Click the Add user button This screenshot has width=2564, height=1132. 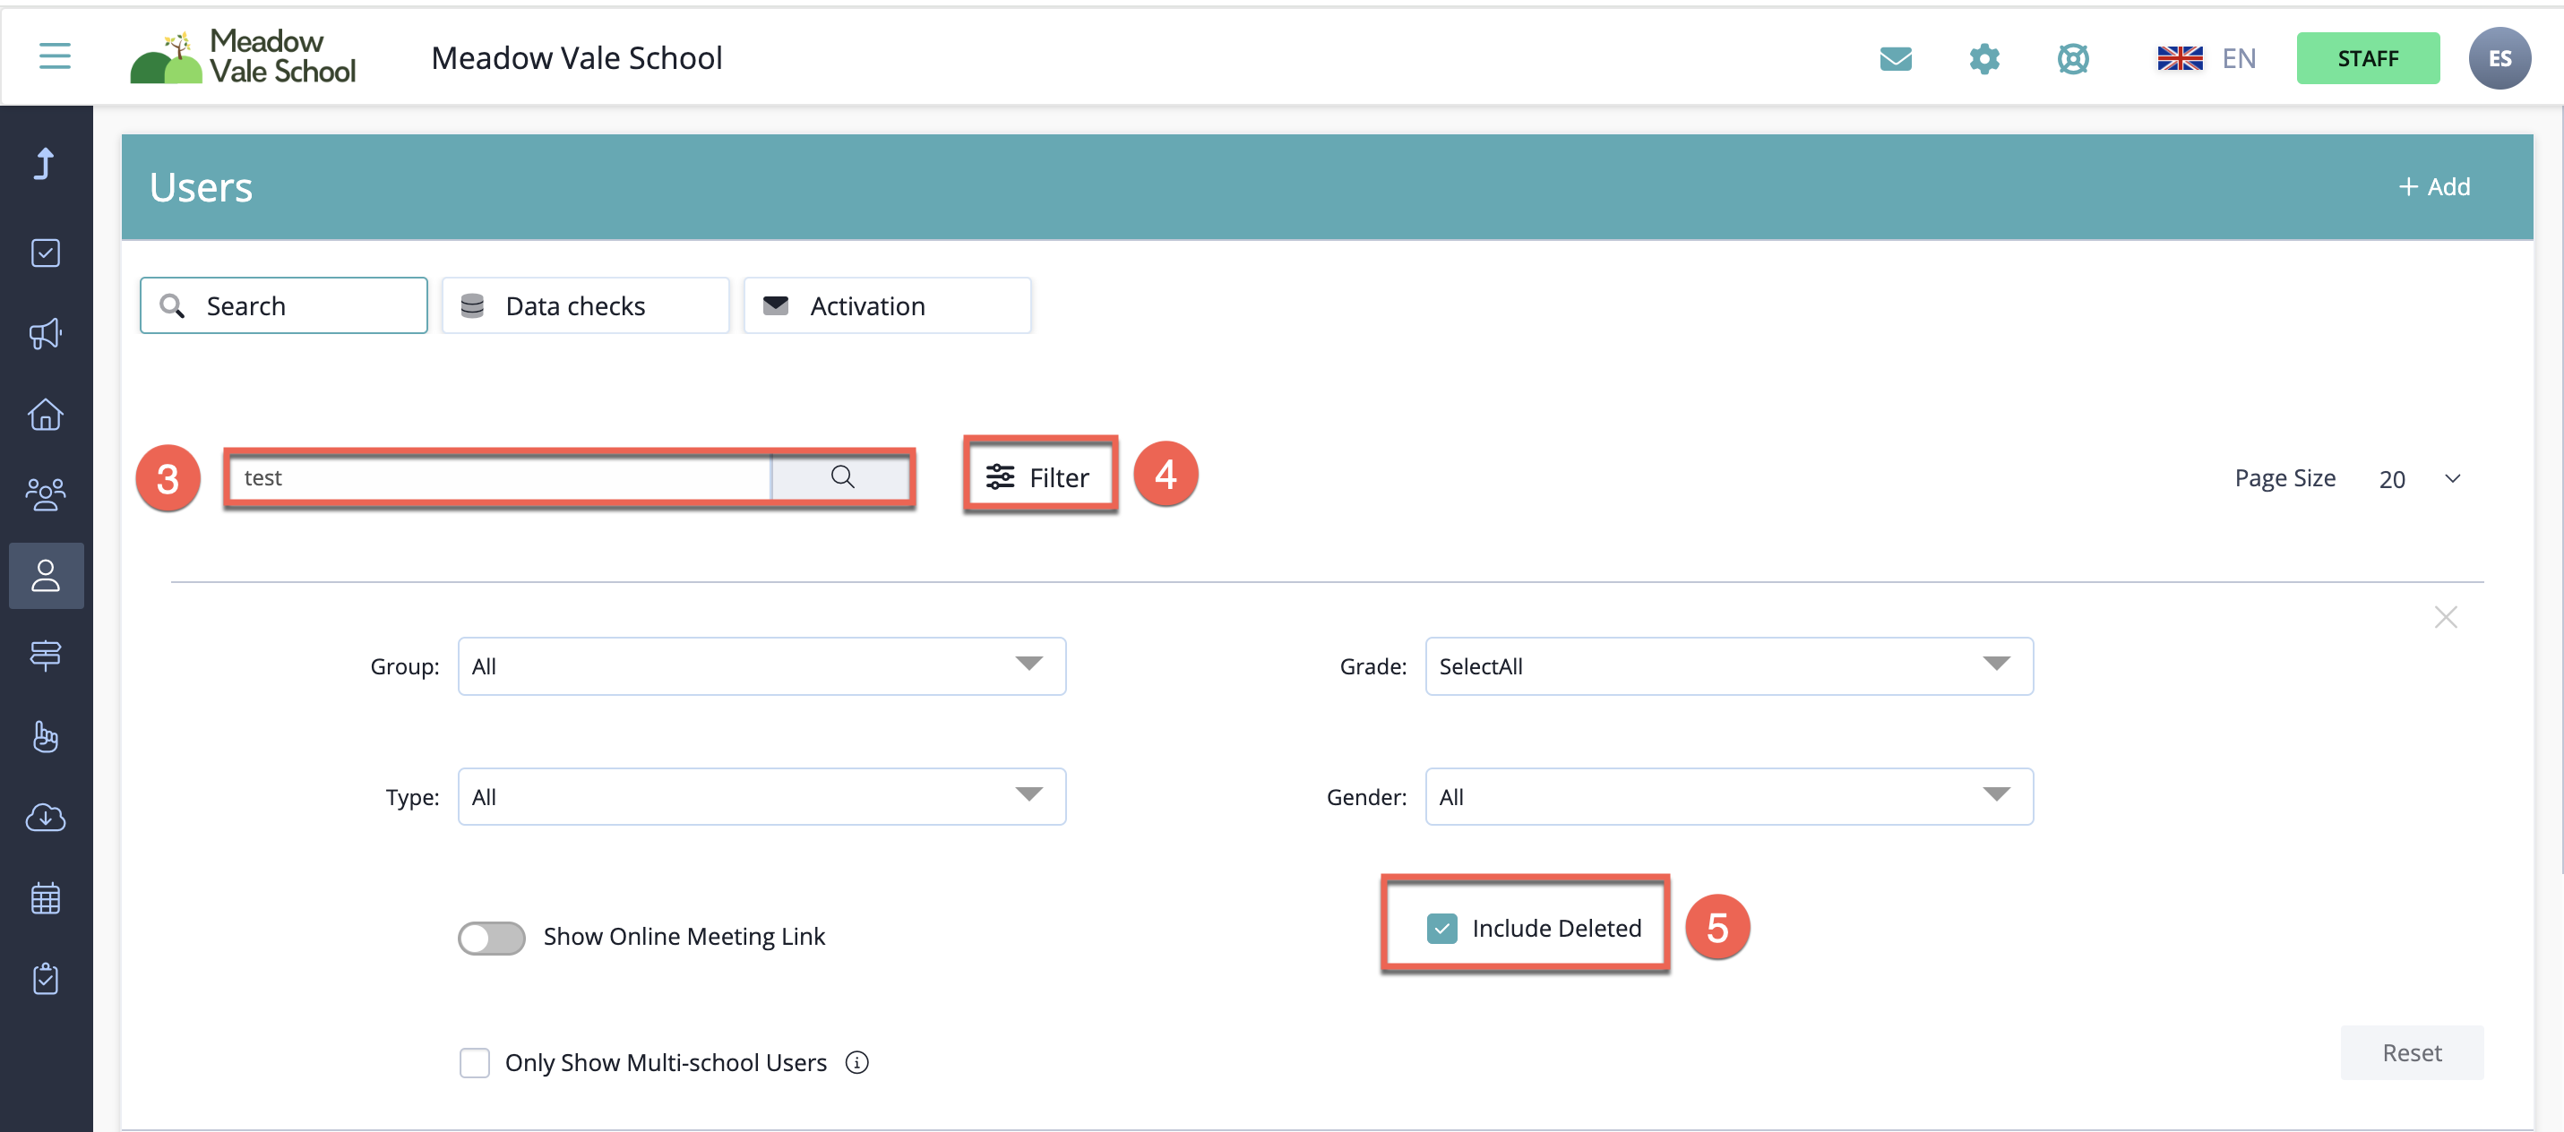tap(2433, 187)
